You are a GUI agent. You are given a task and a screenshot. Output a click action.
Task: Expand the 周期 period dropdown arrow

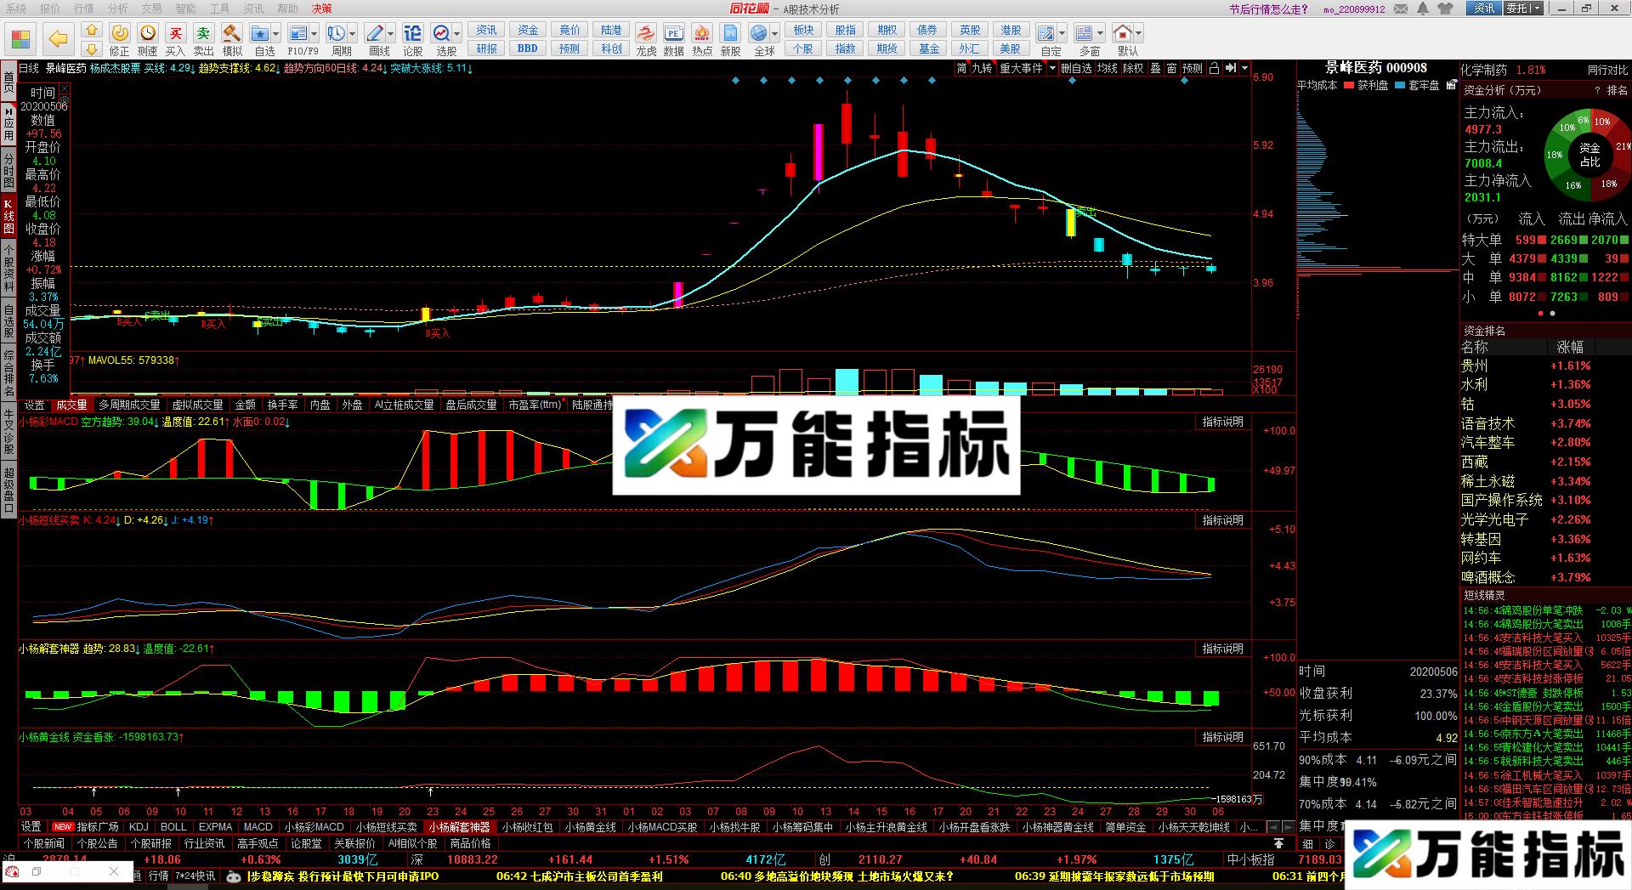(x=352, y=33)
